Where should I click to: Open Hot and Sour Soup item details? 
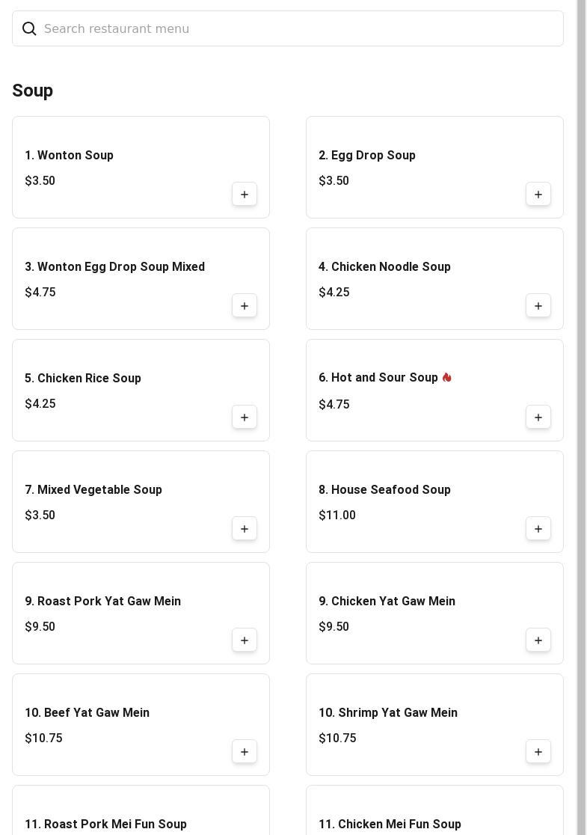coord(378,378)
